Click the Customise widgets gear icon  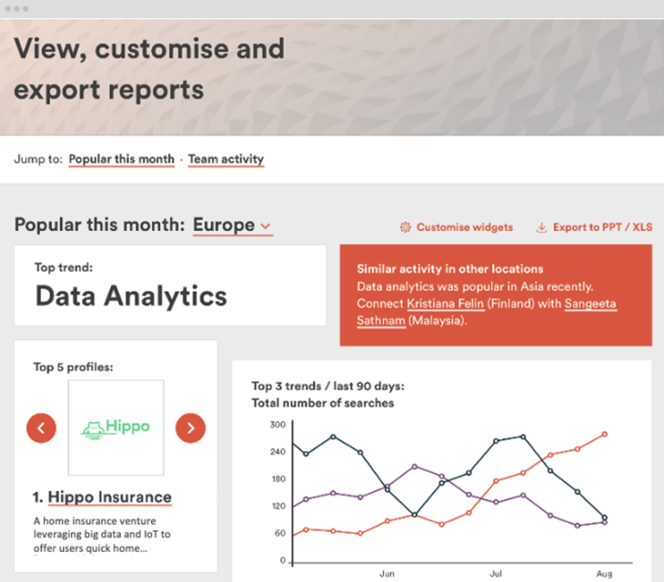[405, 227]
